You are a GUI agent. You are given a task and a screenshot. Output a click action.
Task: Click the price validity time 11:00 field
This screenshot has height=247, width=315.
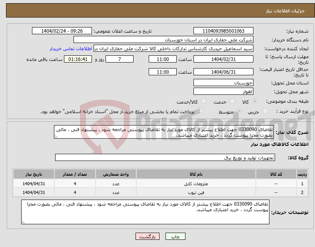163,72
